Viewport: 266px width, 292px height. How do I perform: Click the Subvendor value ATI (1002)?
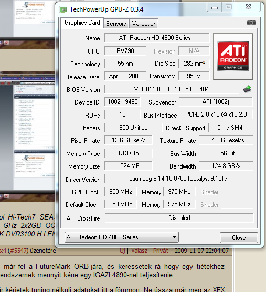pos(216,102)
